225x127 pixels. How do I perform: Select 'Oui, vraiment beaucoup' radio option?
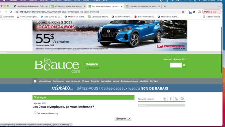click(x=35, y=113)
